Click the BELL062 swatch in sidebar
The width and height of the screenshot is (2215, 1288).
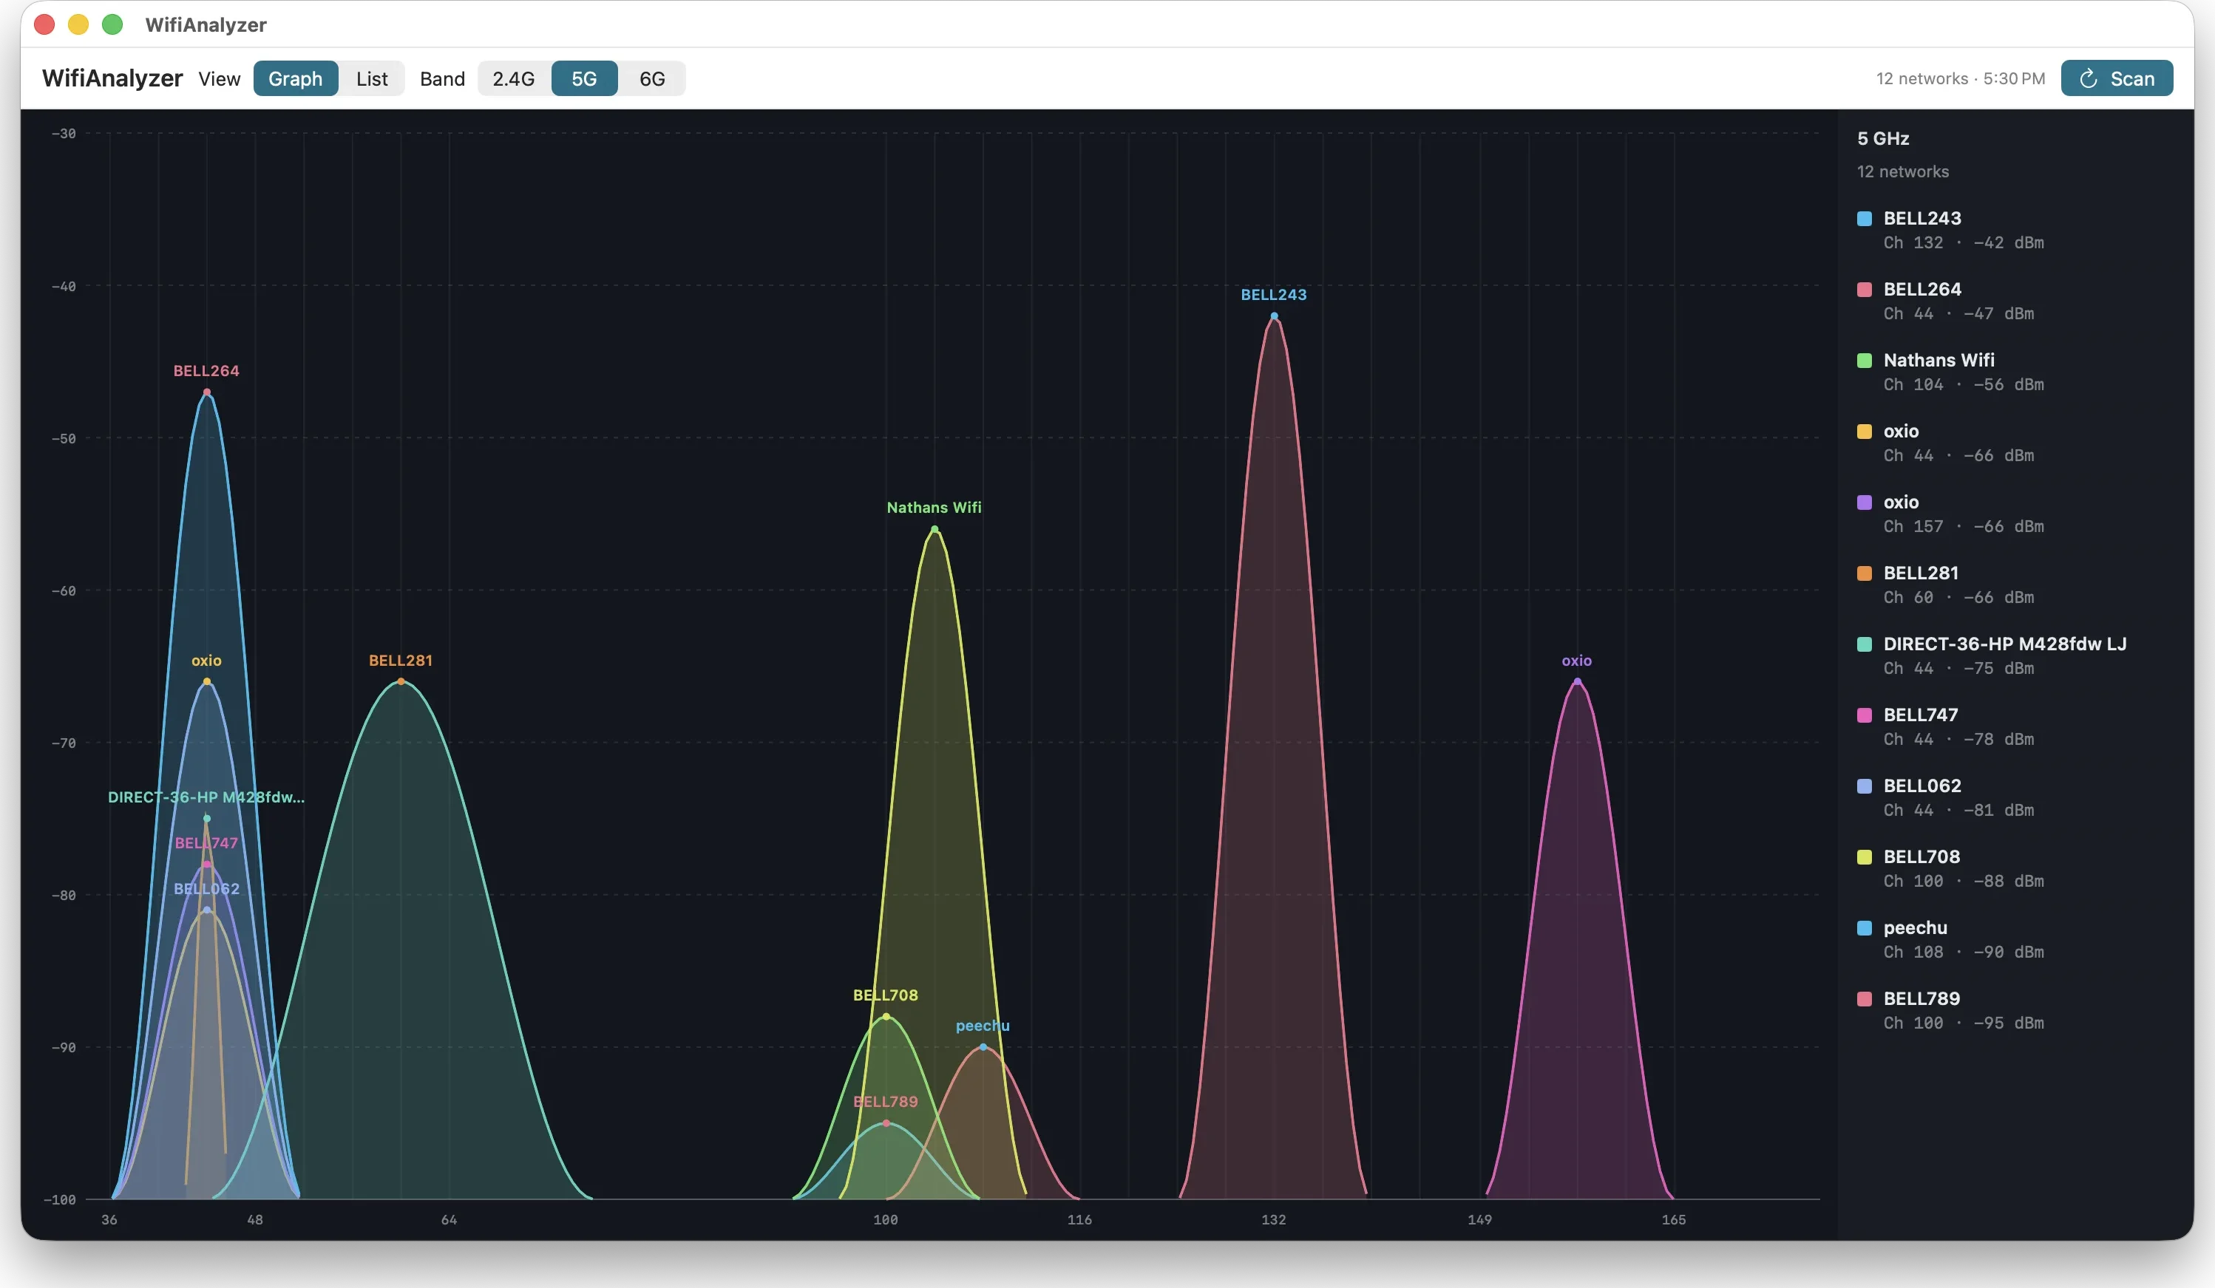pos(1863,786)
